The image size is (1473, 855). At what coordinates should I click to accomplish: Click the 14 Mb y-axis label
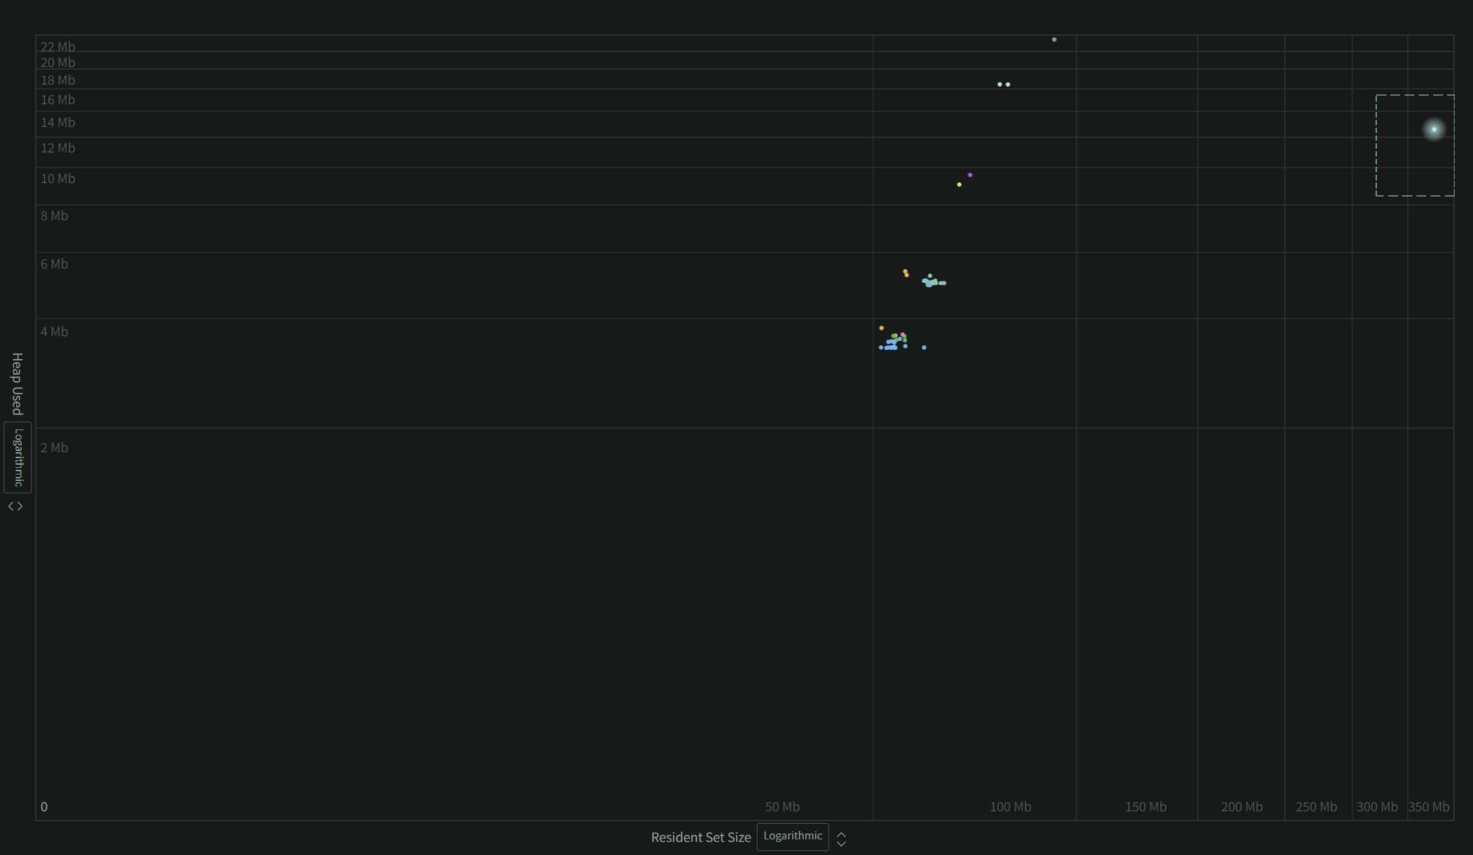point(58,123)
